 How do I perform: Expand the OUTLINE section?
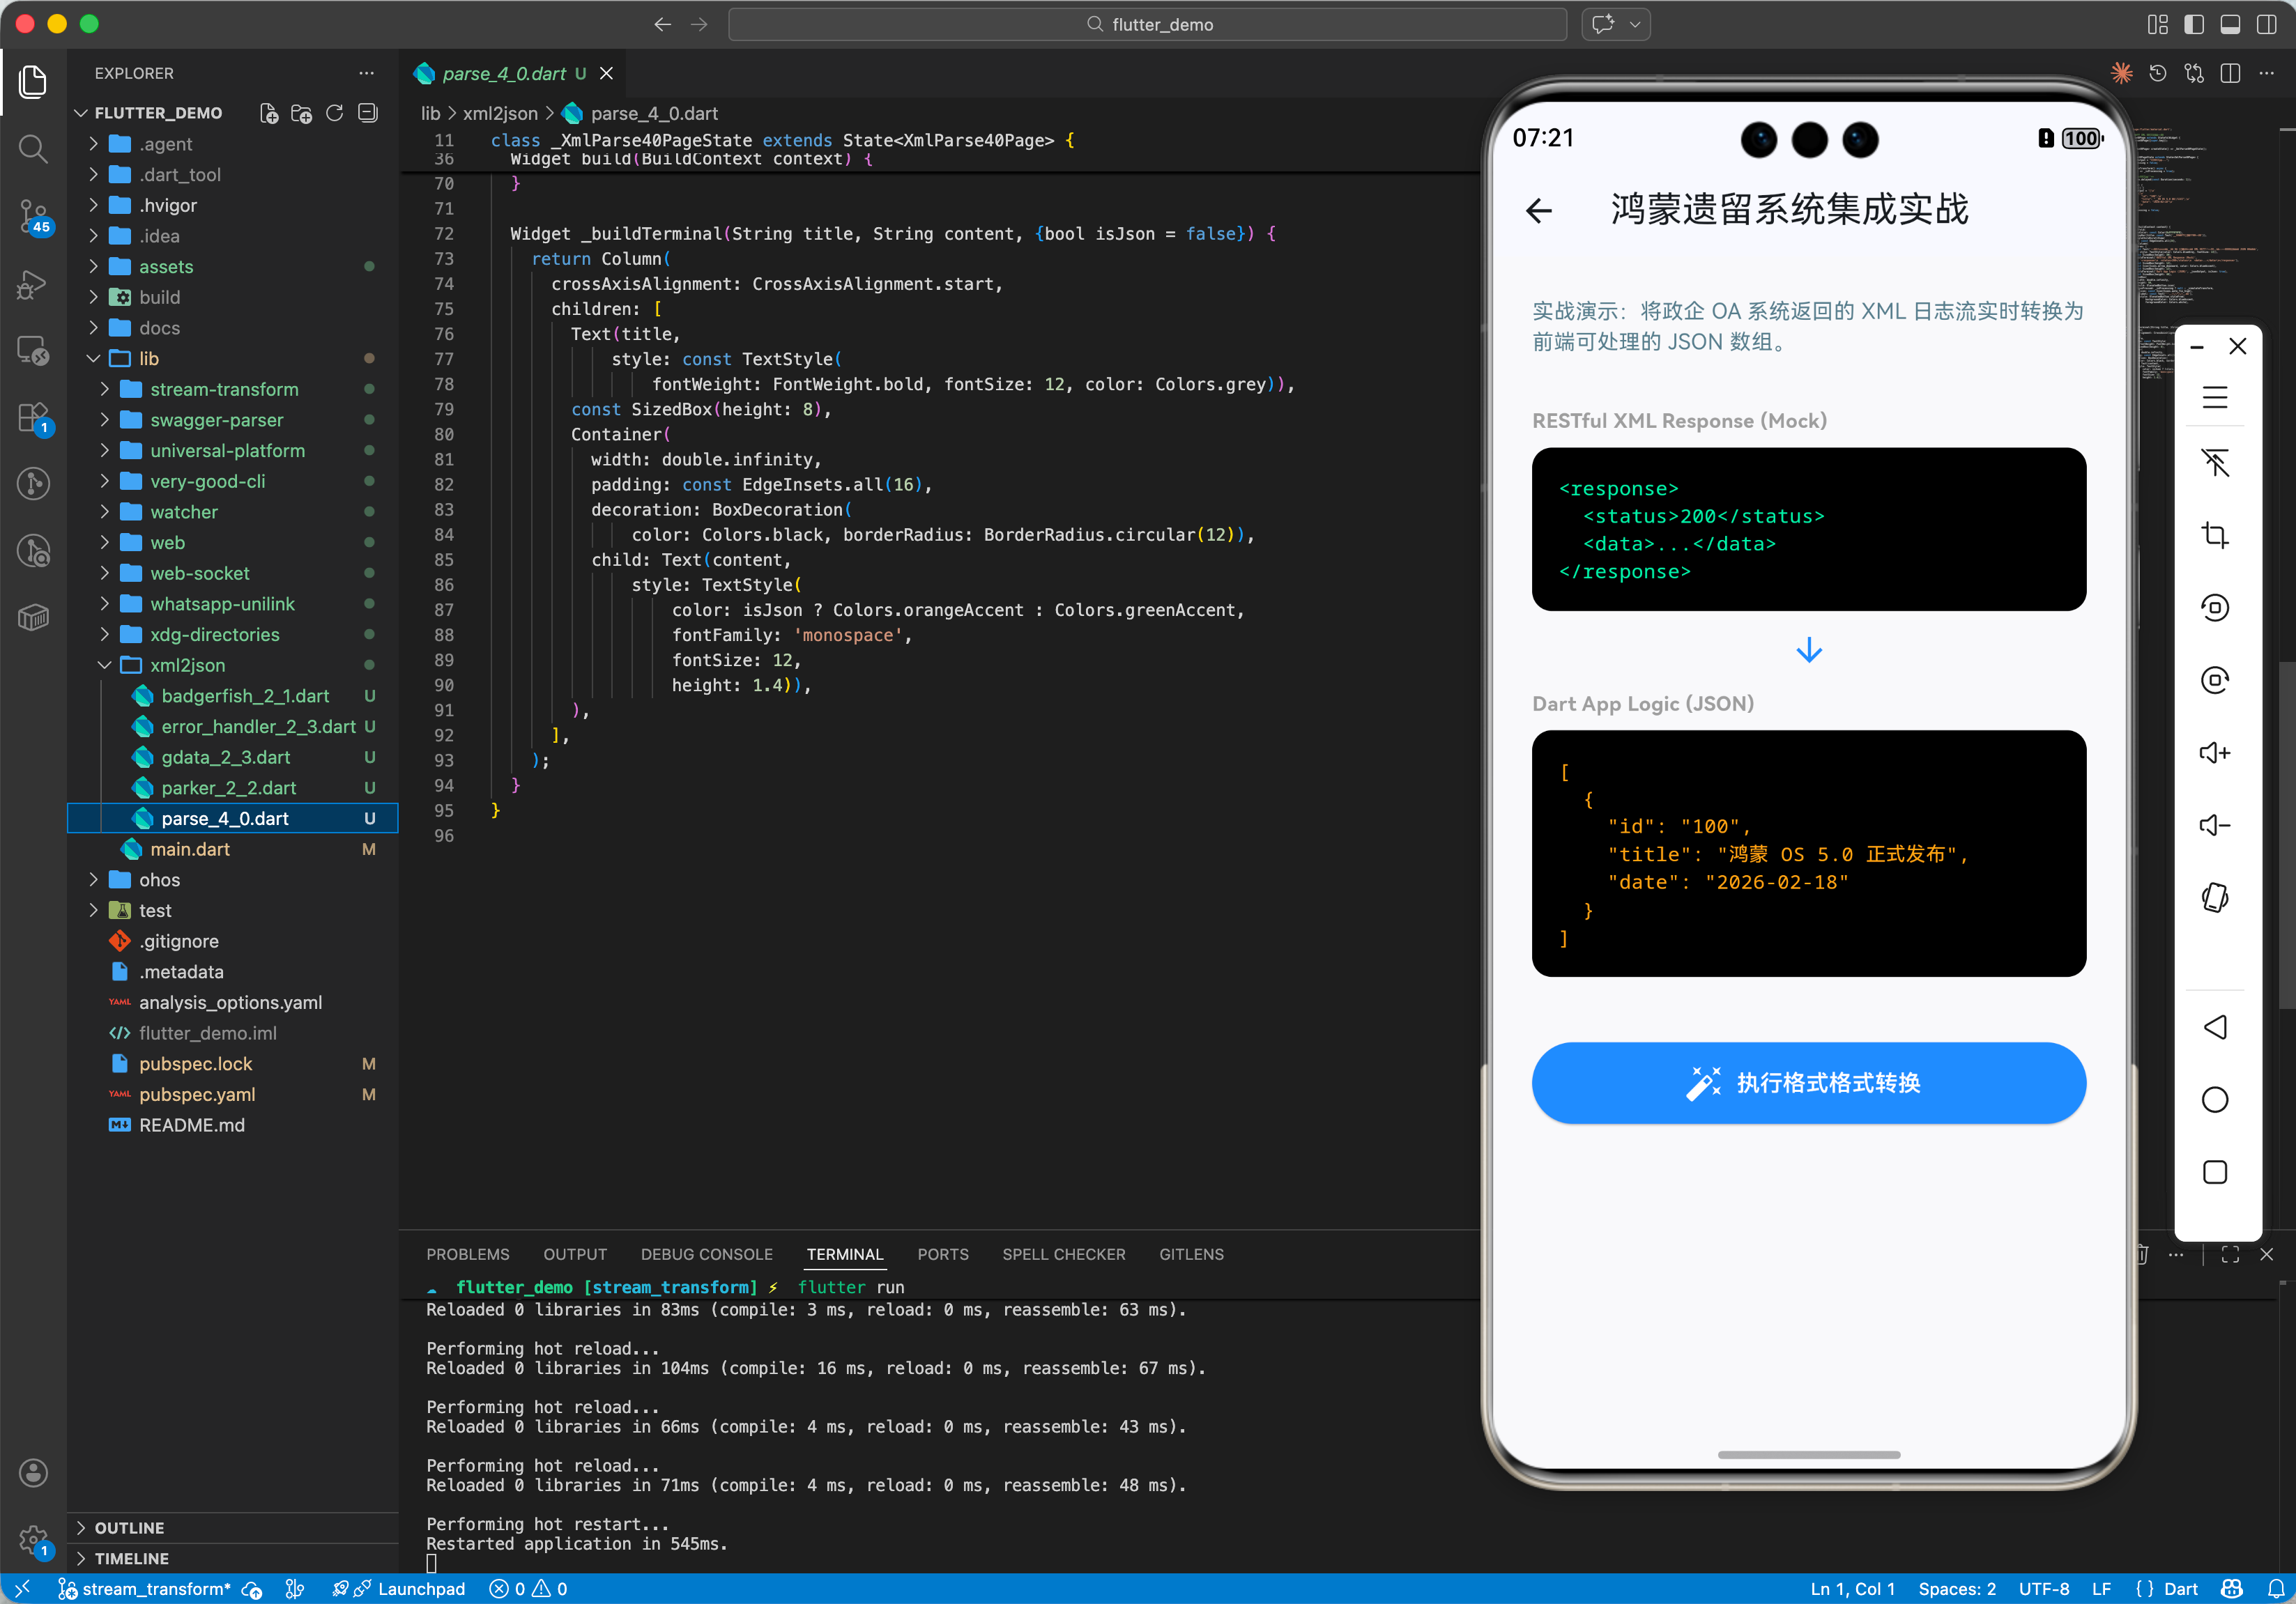(x=129, y=1527)
